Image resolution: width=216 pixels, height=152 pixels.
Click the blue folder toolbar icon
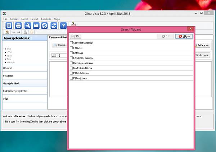pyautogui.click(x=36, y=26)
